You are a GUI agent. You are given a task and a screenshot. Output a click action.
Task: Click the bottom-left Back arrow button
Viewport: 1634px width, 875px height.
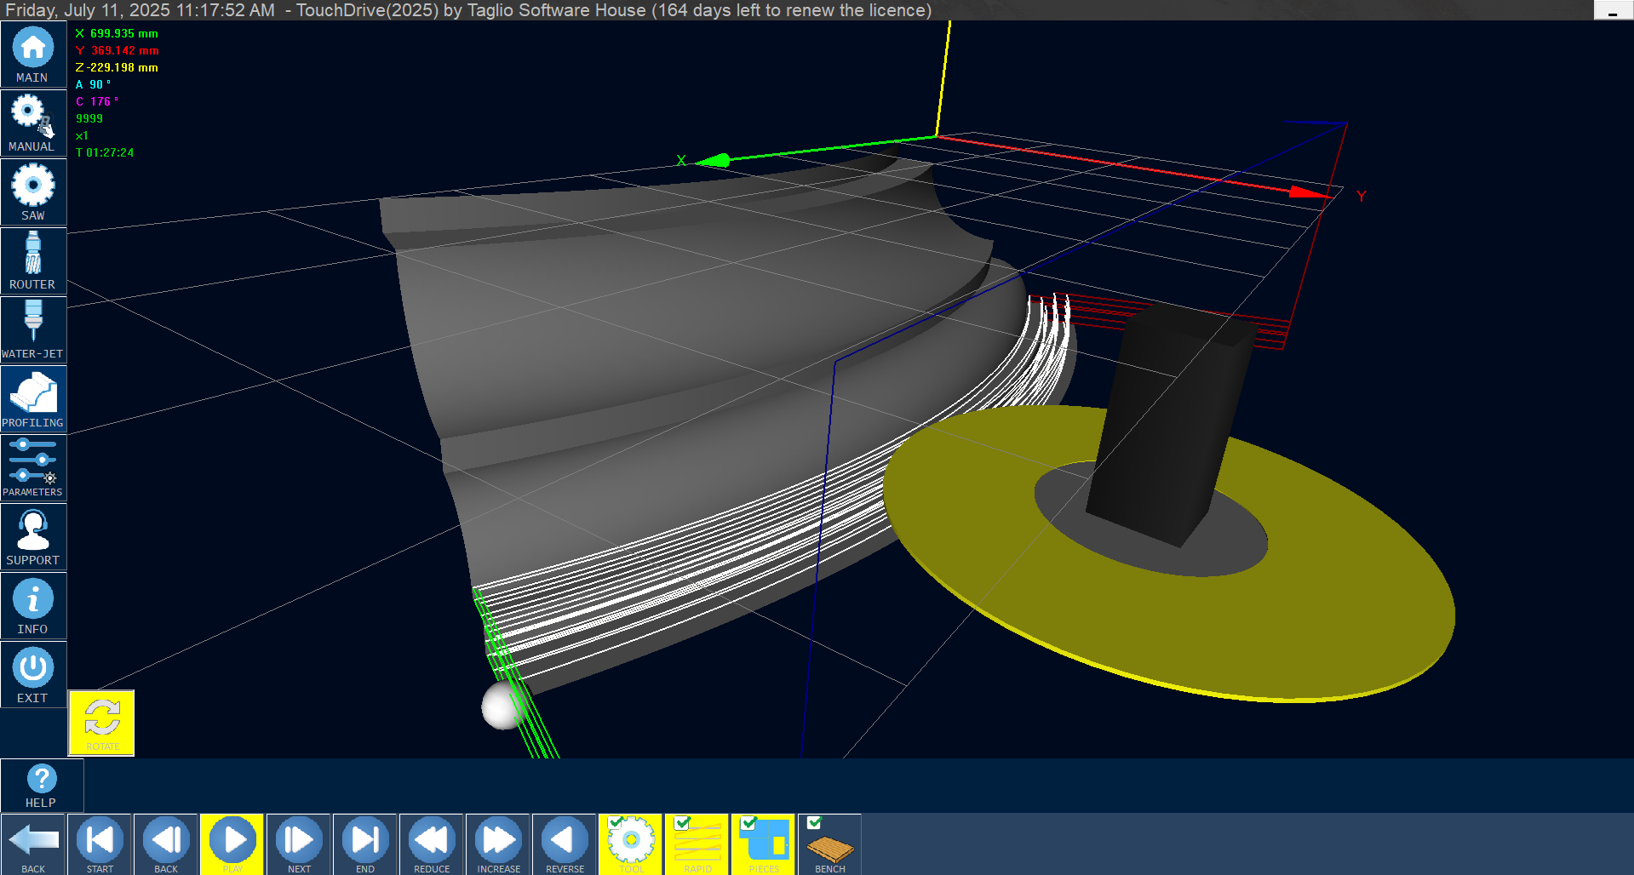[33, 844]
